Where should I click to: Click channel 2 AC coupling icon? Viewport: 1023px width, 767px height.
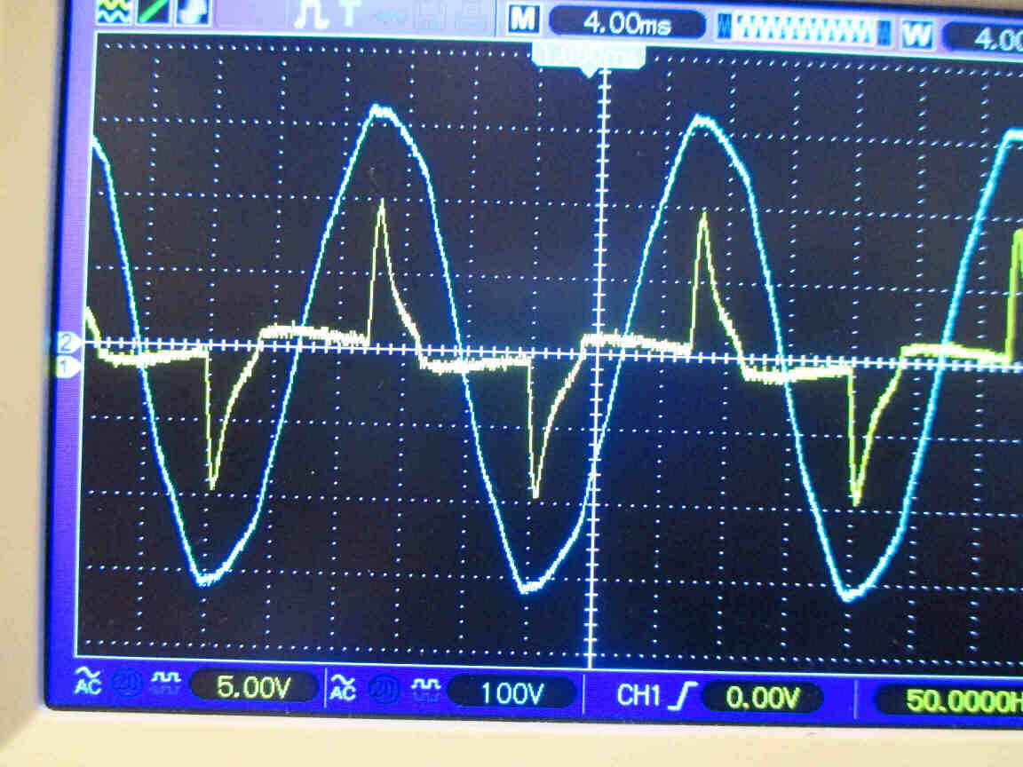[x=343, y=688]
